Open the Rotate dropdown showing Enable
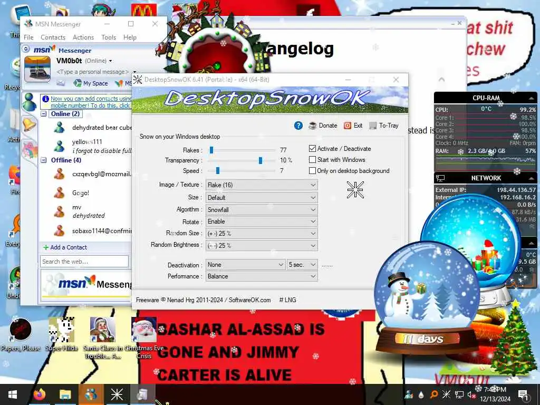Screen dimensions: 540x405 coord(262,221)
